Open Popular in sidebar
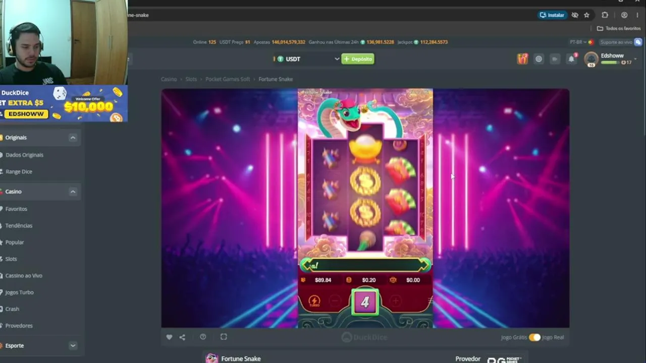The width and height of the screenshot is (646, 363). coord(15,242)
